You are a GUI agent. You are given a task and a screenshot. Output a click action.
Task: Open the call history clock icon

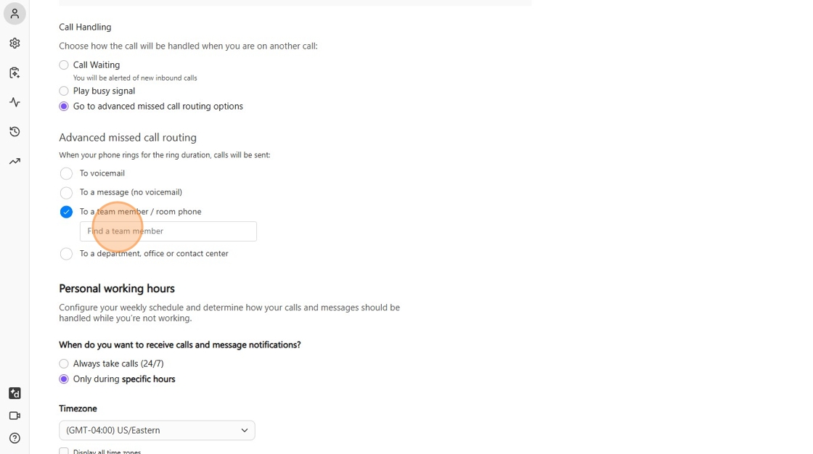(x=15, y=132)
